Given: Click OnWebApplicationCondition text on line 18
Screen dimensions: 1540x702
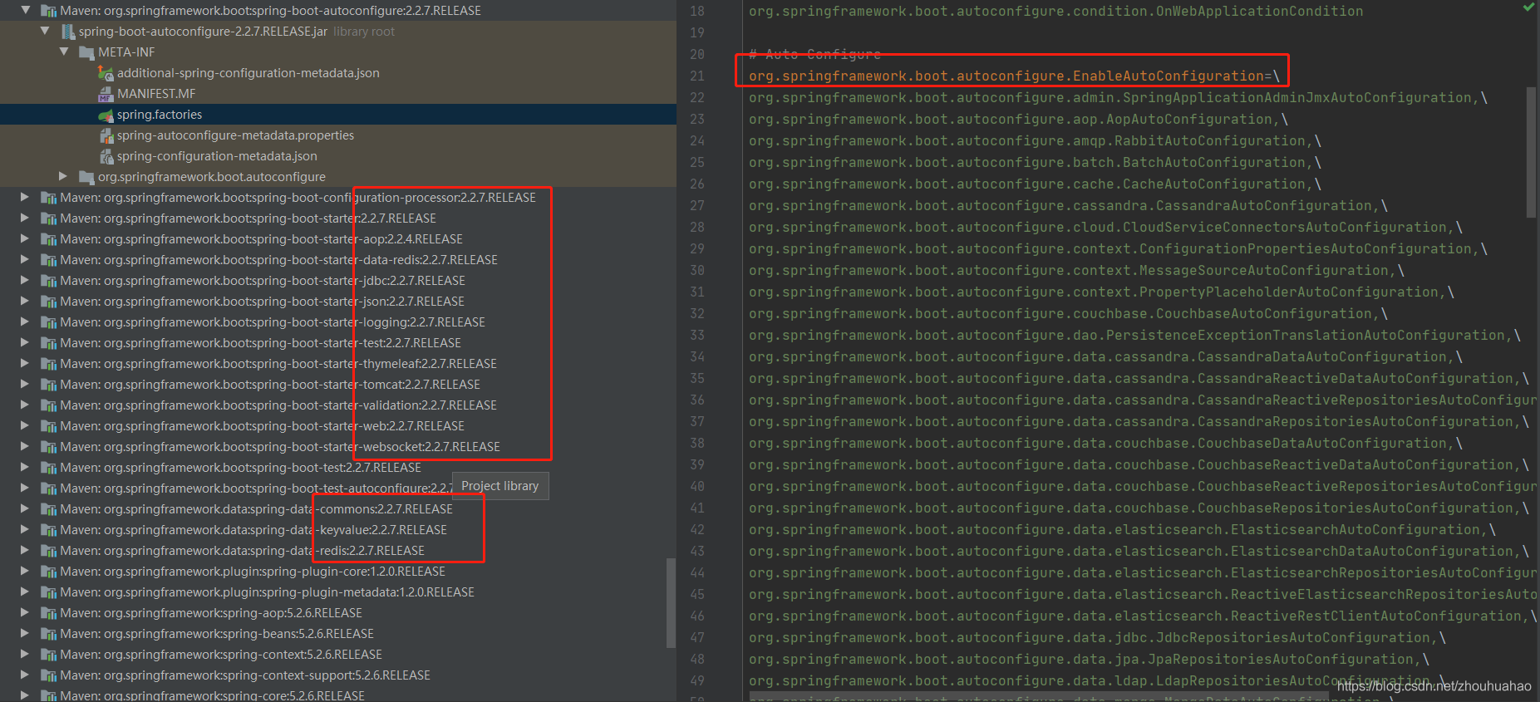Looking at the screenshot, I should point(1259,11).
